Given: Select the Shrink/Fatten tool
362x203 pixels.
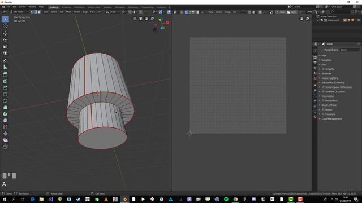Looking at the screenshot, I should click(5, 134).
